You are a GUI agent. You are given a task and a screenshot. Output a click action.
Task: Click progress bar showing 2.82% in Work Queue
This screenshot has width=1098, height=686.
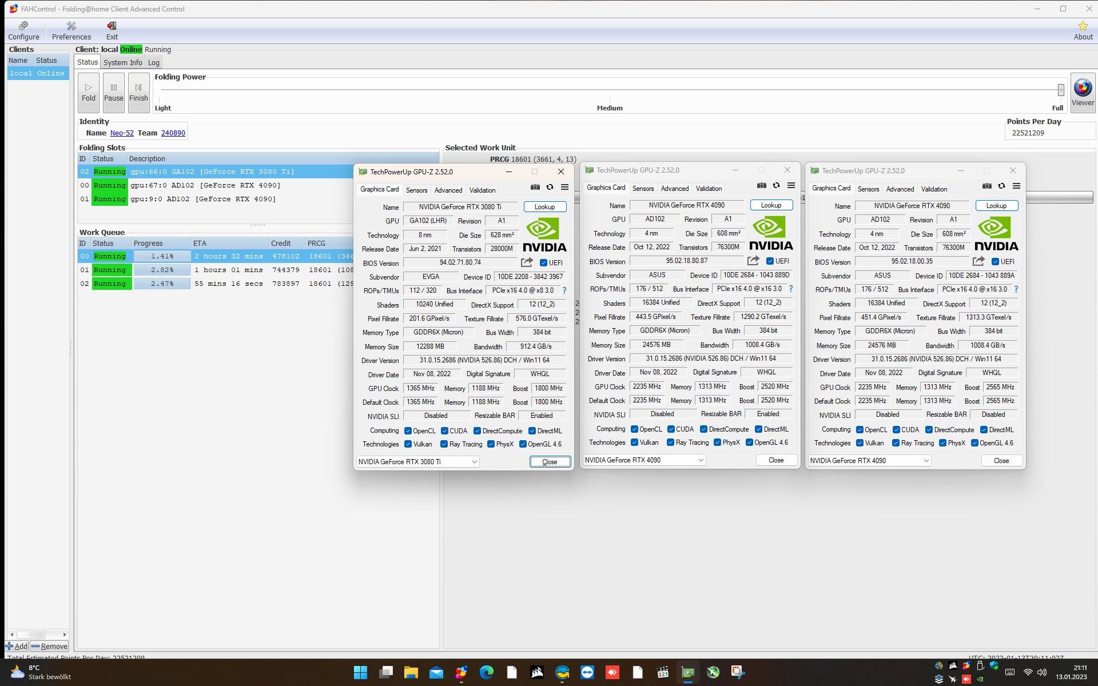[x=162, y=270]
